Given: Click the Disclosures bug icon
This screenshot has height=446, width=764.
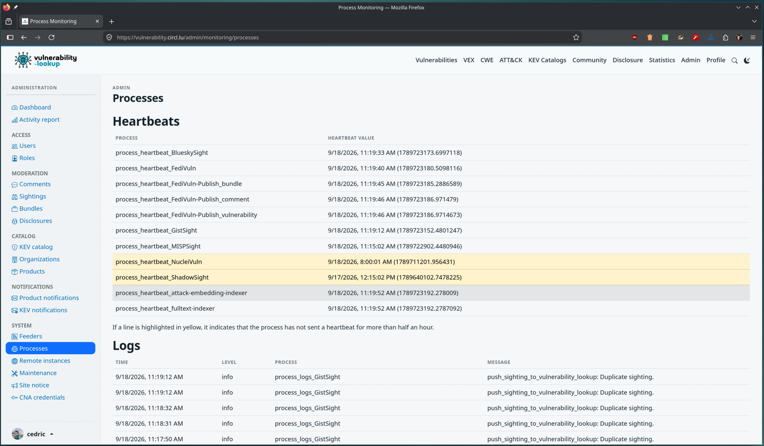Looking at the screenshot, I should click(x=15, y=221).
